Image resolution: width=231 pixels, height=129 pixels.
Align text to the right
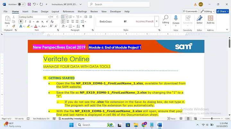(73, 21)
